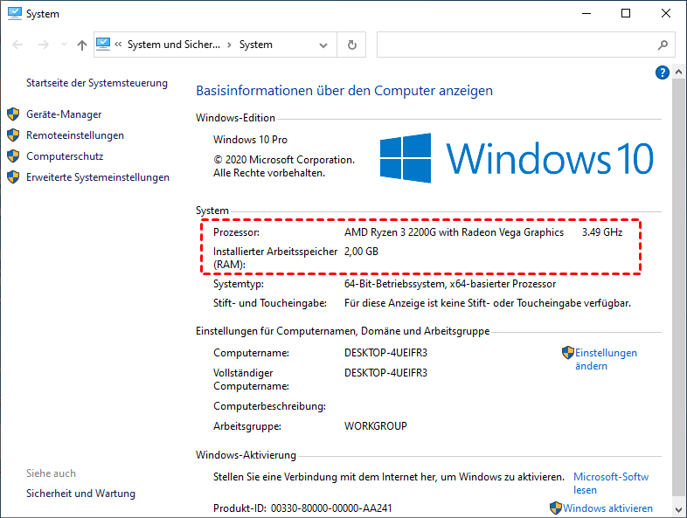Click the Windows 10 logo
This screenshot has height=518, width=687.
pyautogui.click(x=517, y=158)
